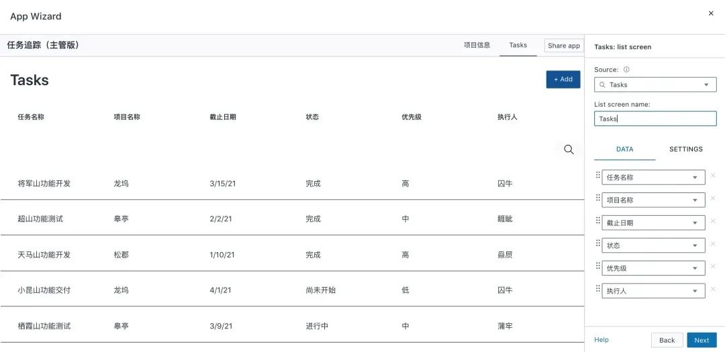
Task: Click the 截止日期 column header
Action: 223,117
